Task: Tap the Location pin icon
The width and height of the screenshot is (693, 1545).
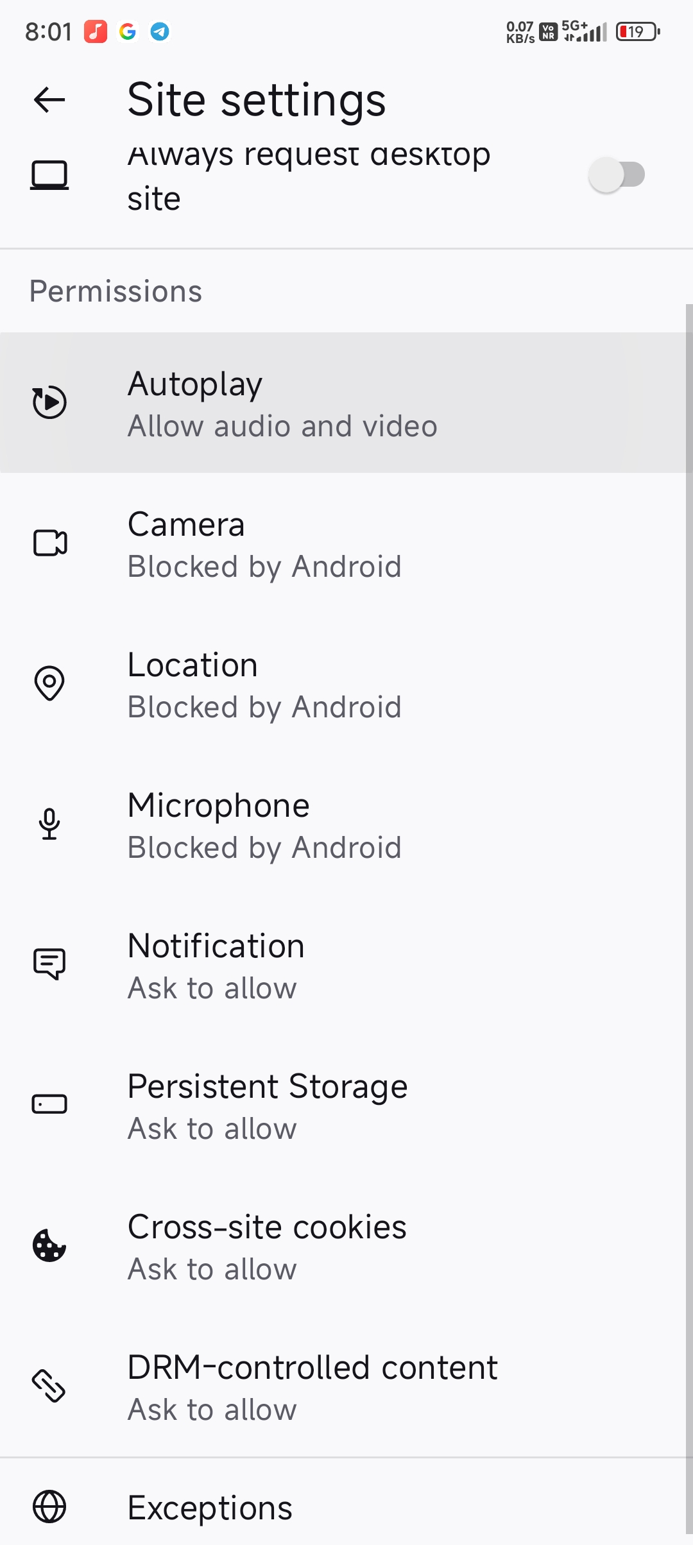Action: 49,683
